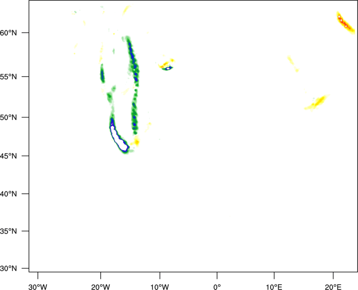Click the large white blue-outlined blob near 47°N
This screenshot has width=358, height=290.
point(118,138)
